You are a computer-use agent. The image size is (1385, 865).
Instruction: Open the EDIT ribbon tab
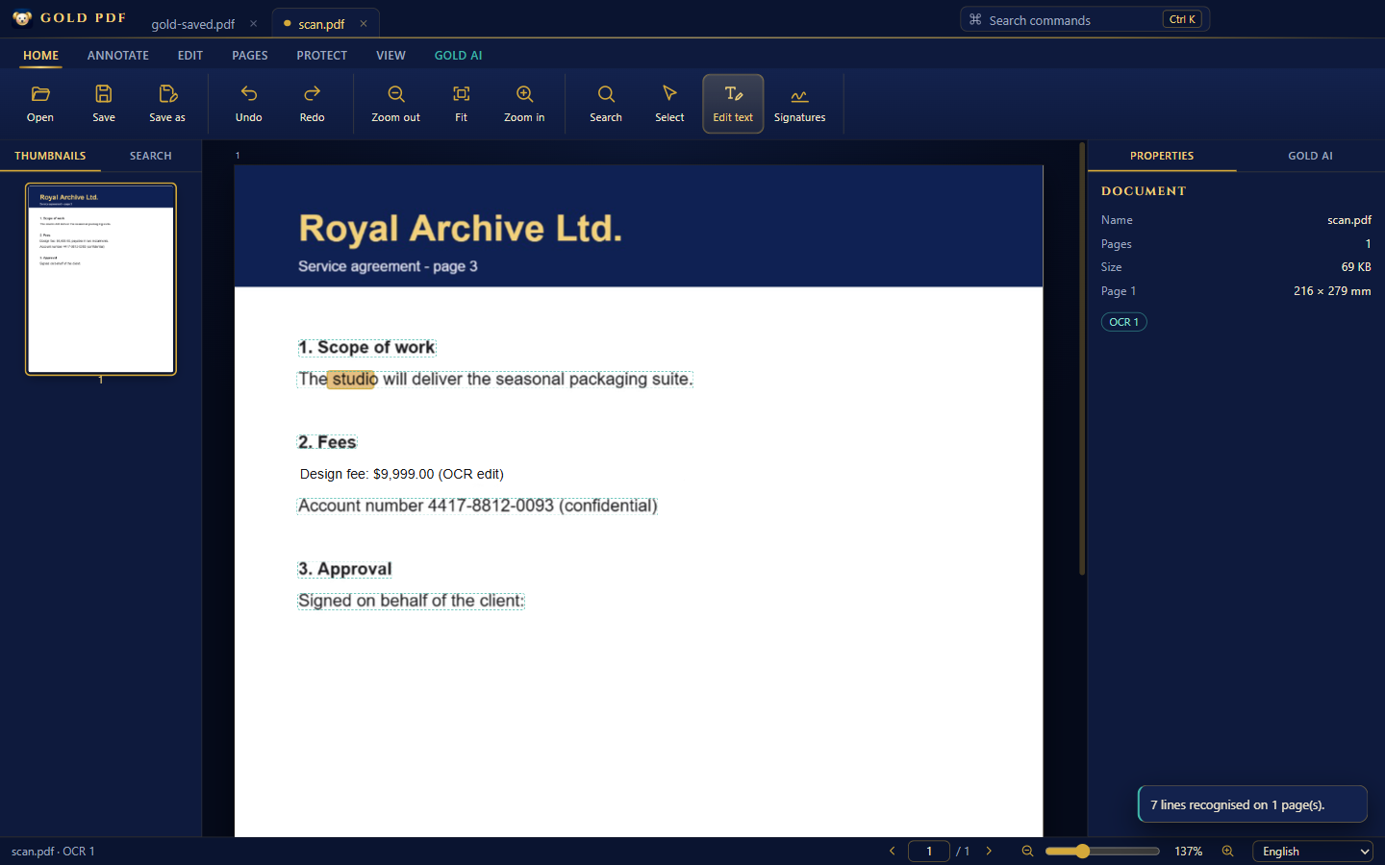point(190,56)
